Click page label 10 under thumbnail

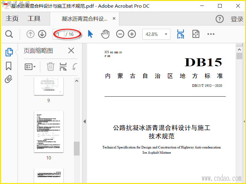(49, 158)
